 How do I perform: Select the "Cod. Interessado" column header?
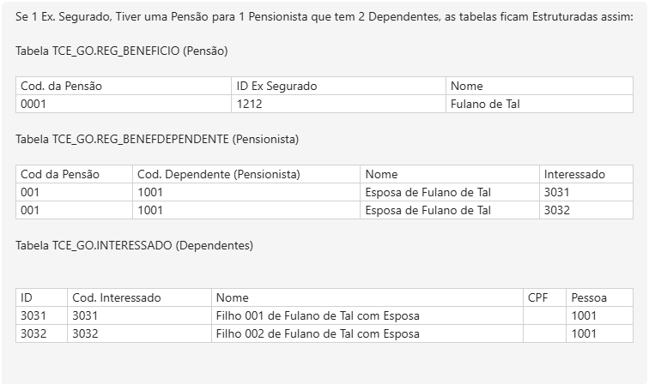[117, 297]
